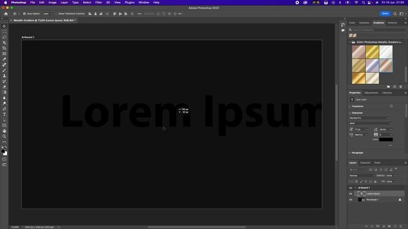Image resolution: width=408 pixels, height=229 pixels.
Task: Select the Brush tool
Action: click(x=4, y=71)
